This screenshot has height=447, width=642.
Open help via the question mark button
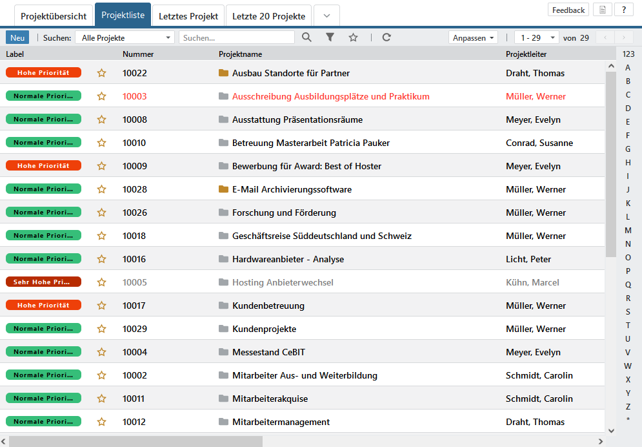[x=623, y=10]
